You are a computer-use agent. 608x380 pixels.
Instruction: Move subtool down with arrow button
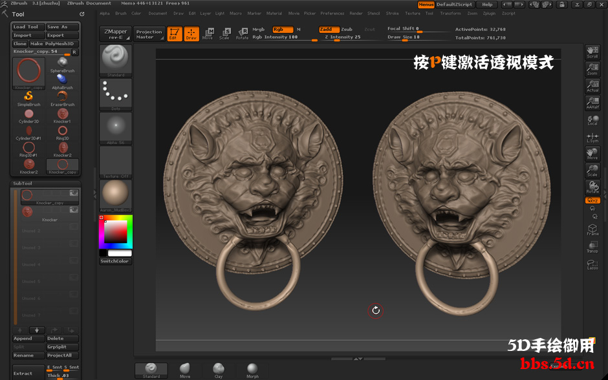pyautogui.click(x=37, y=330)
